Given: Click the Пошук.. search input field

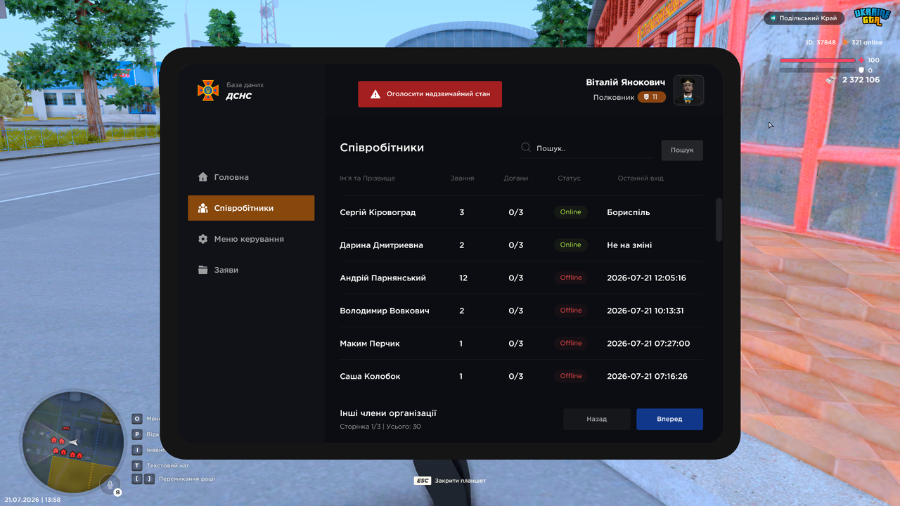Looking at the screenshot, I should coord(587,148).
